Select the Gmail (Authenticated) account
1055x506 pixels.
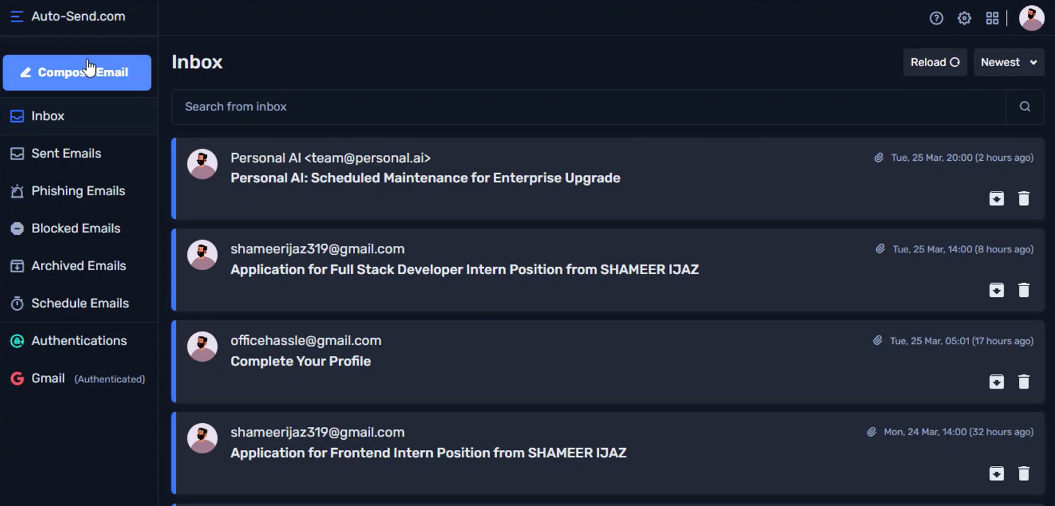[x=79, y=378]
